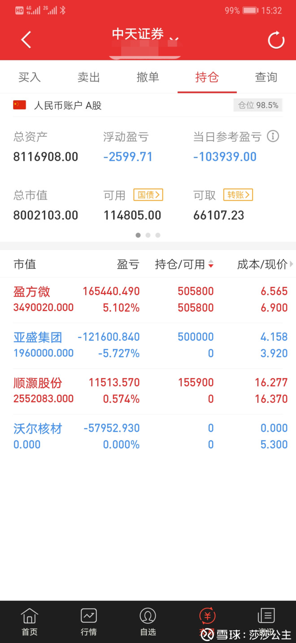Tap 盈方微 profit 165440.490

[x=111, y=291]
